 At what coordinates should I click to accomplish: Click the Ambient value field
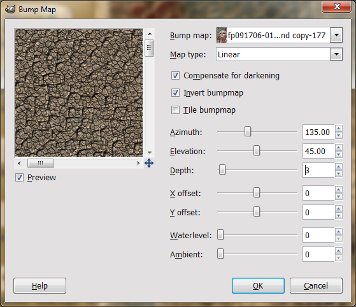tap(318, 254)
